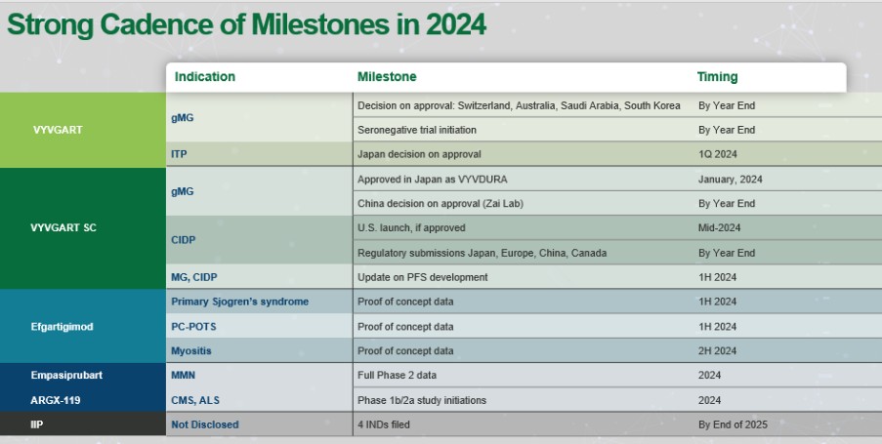Image resolution: width=882 pixels, height=444 pixels.
Task: Click the ITP indication cell
Action: [x=181, y=154]
